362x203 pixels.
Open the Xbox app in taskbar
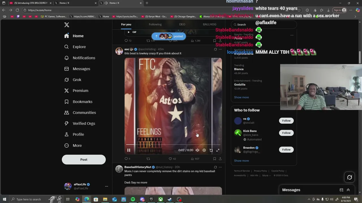[x=160, y=199]
